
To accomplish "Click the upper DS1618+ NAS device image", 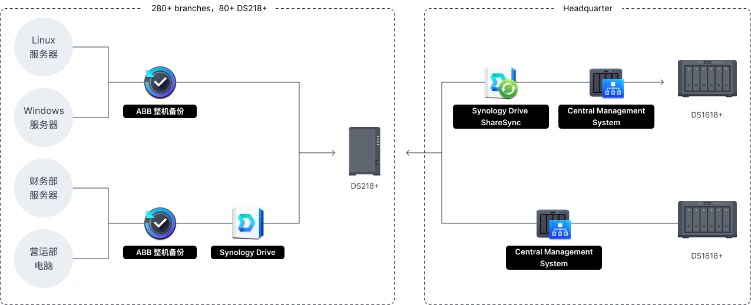I will pos(707,79).
